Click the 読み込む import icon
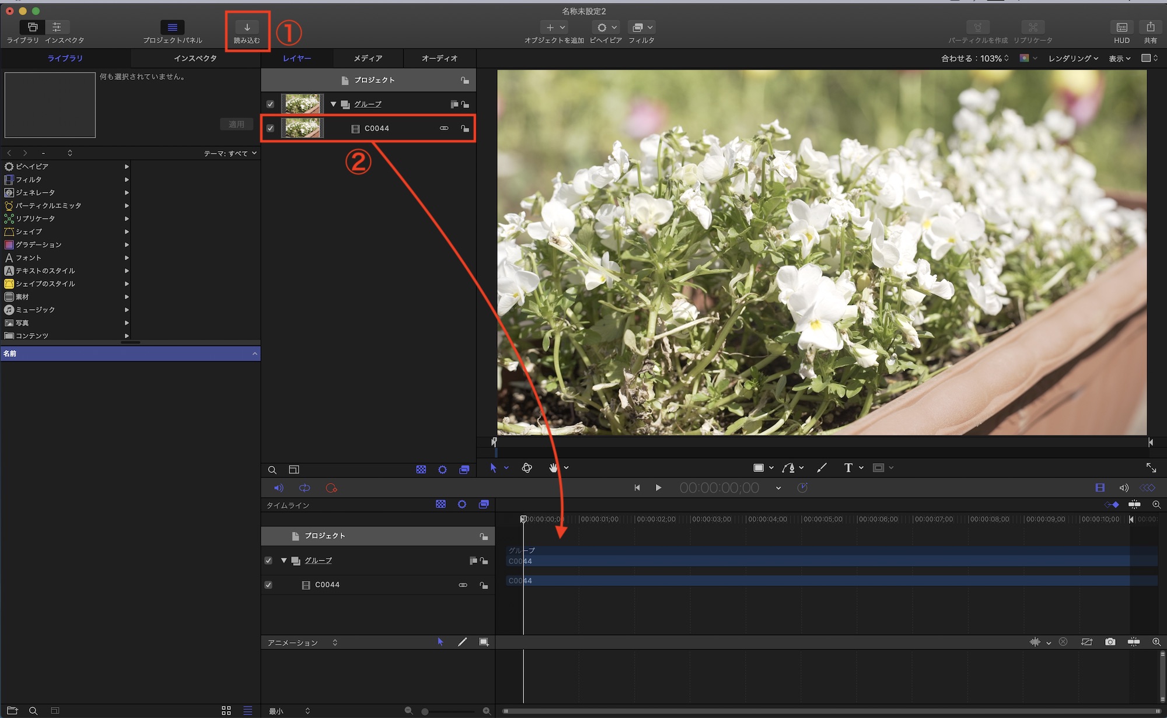The image size is (1167, 718). pos(247,27)
